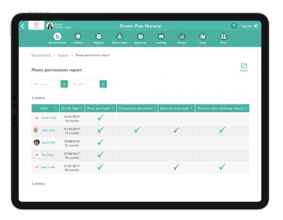Open the Learning book icon

(x=161, y=37)
